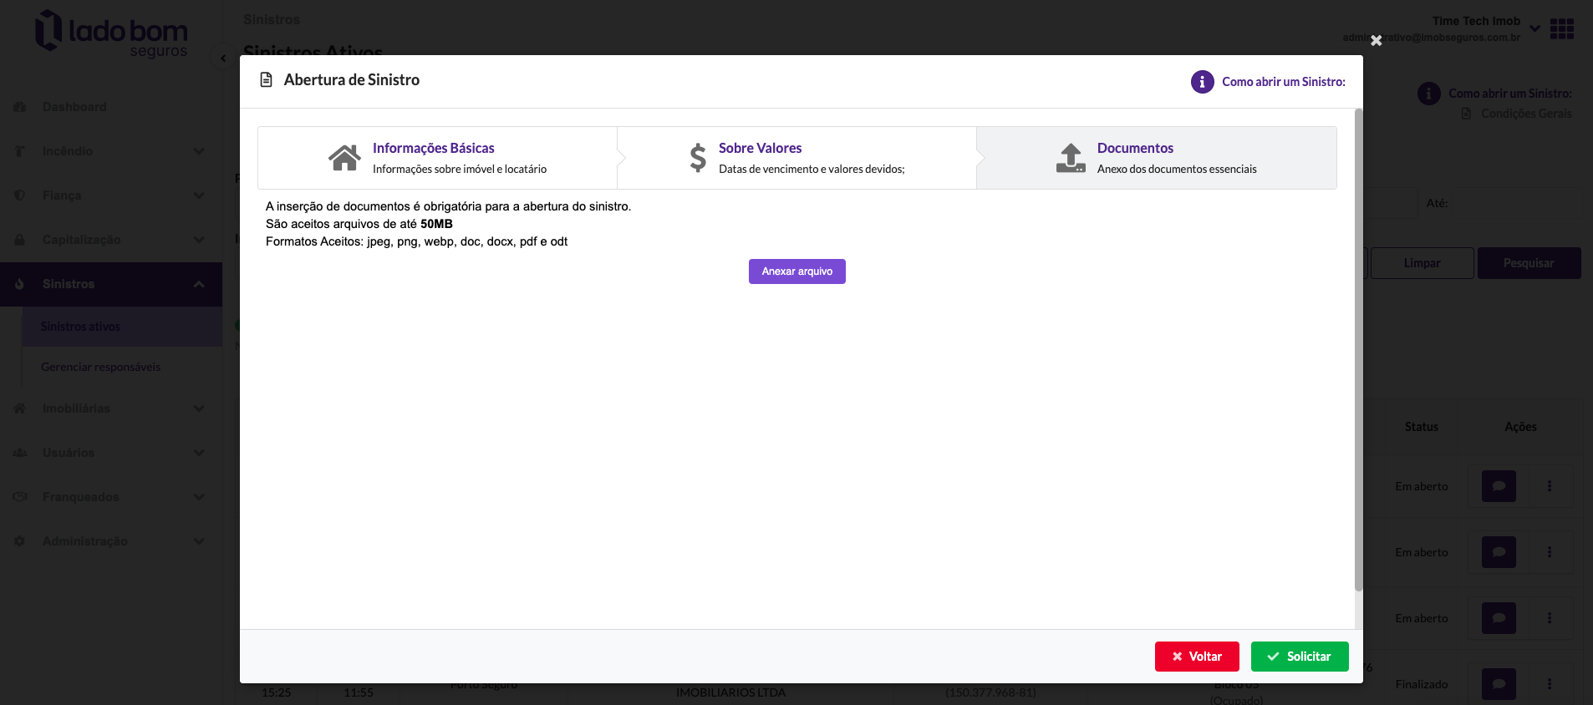Click the dollar icon in Sobre Valores
This screenshot has width=1593, height=705.
pyautogui.click(x=698, y=158)
